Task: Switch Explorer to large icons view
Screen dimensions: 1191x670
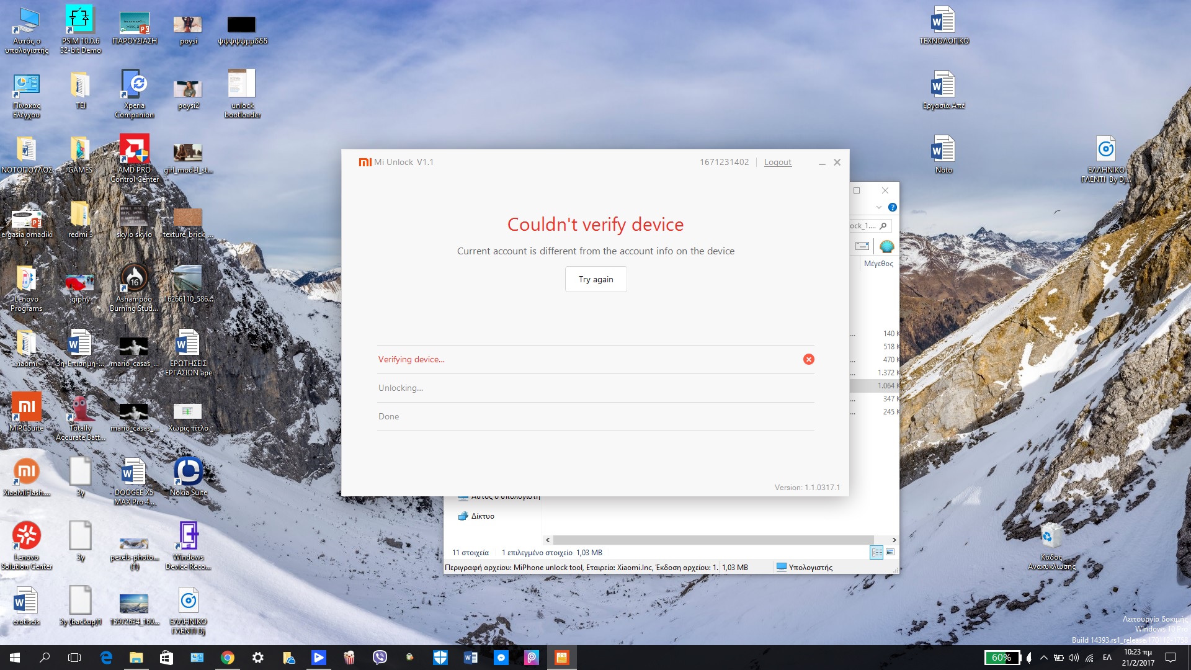Action: 890,552
